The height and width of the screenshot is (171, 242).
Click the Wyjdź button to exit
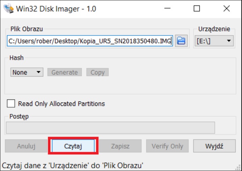tap(214, 146)
